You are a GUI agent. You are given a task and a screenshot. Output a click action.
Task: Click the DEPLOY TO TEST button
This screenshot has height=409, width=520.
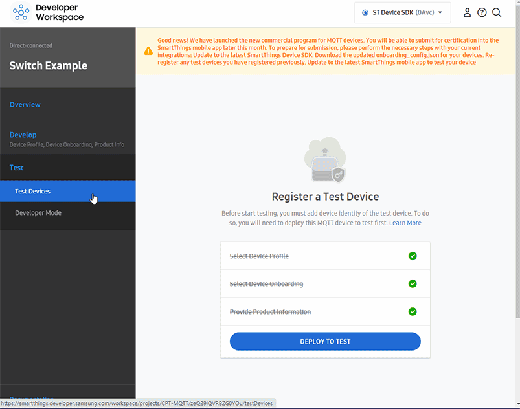[x=324, y=341]
